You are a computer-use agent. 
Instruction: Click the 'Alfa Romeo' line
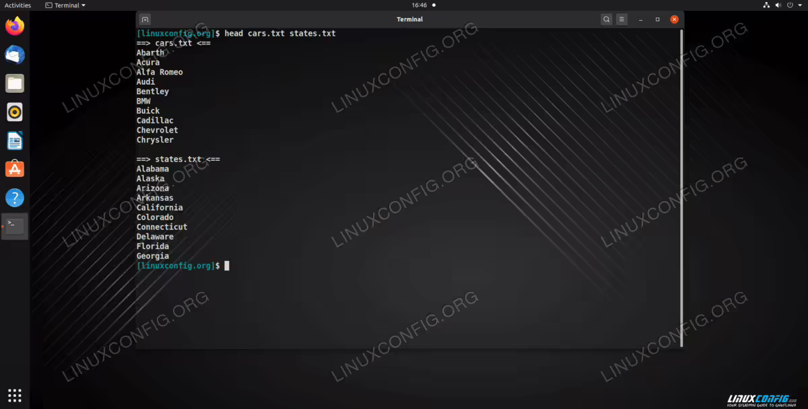pos(160,72)
